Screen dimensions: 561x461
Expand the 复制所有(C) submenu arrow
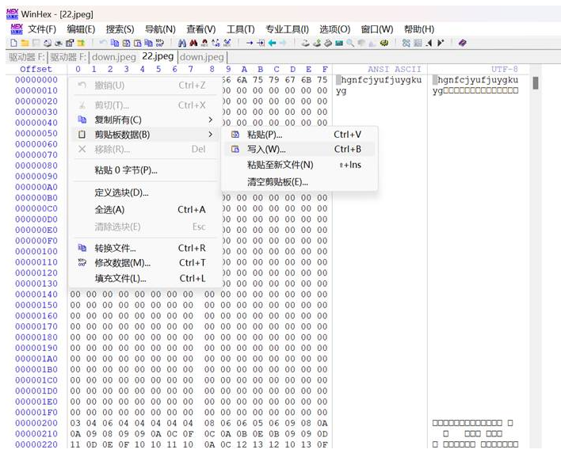211,120
